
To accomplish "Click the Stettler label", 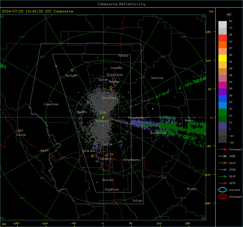I will [x=157, y=78].
